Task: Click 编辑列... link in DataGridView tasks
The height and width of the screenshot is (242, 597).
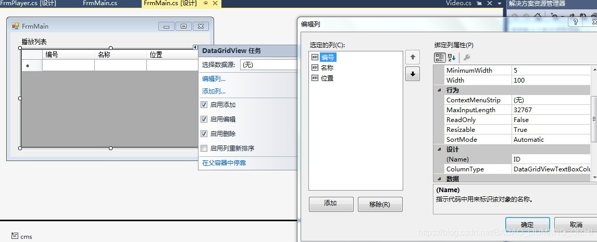Action: click(214, 79)
